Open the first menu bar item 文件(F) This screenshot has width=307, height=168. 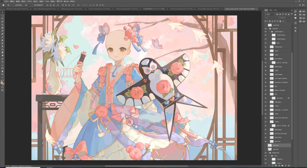(x=7, y=1)
